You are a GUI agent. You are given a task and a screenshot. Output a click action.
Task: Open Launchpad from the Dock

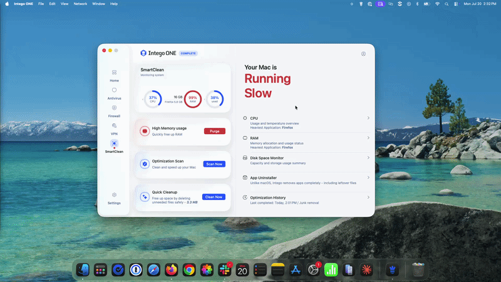click(100, 270)
